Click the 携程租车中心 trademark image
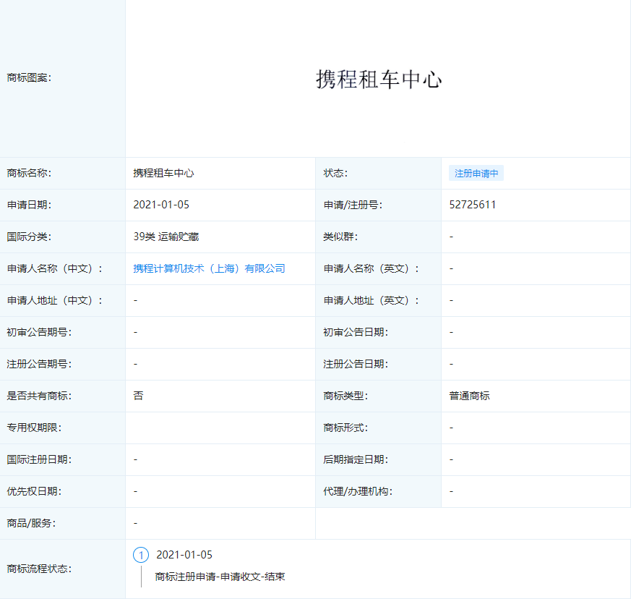631x599 pixels. pyautogui.click(x=378, y=80)
